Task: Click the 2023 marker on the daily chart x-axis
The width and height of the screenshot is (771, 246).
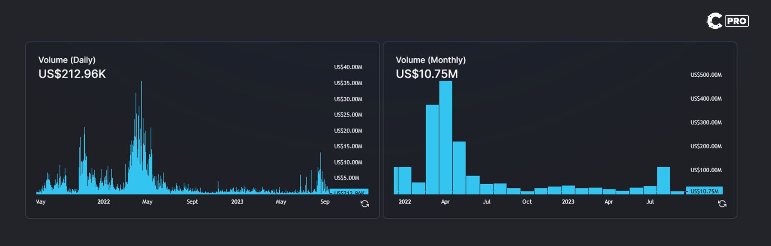Action: coord(237,202)
